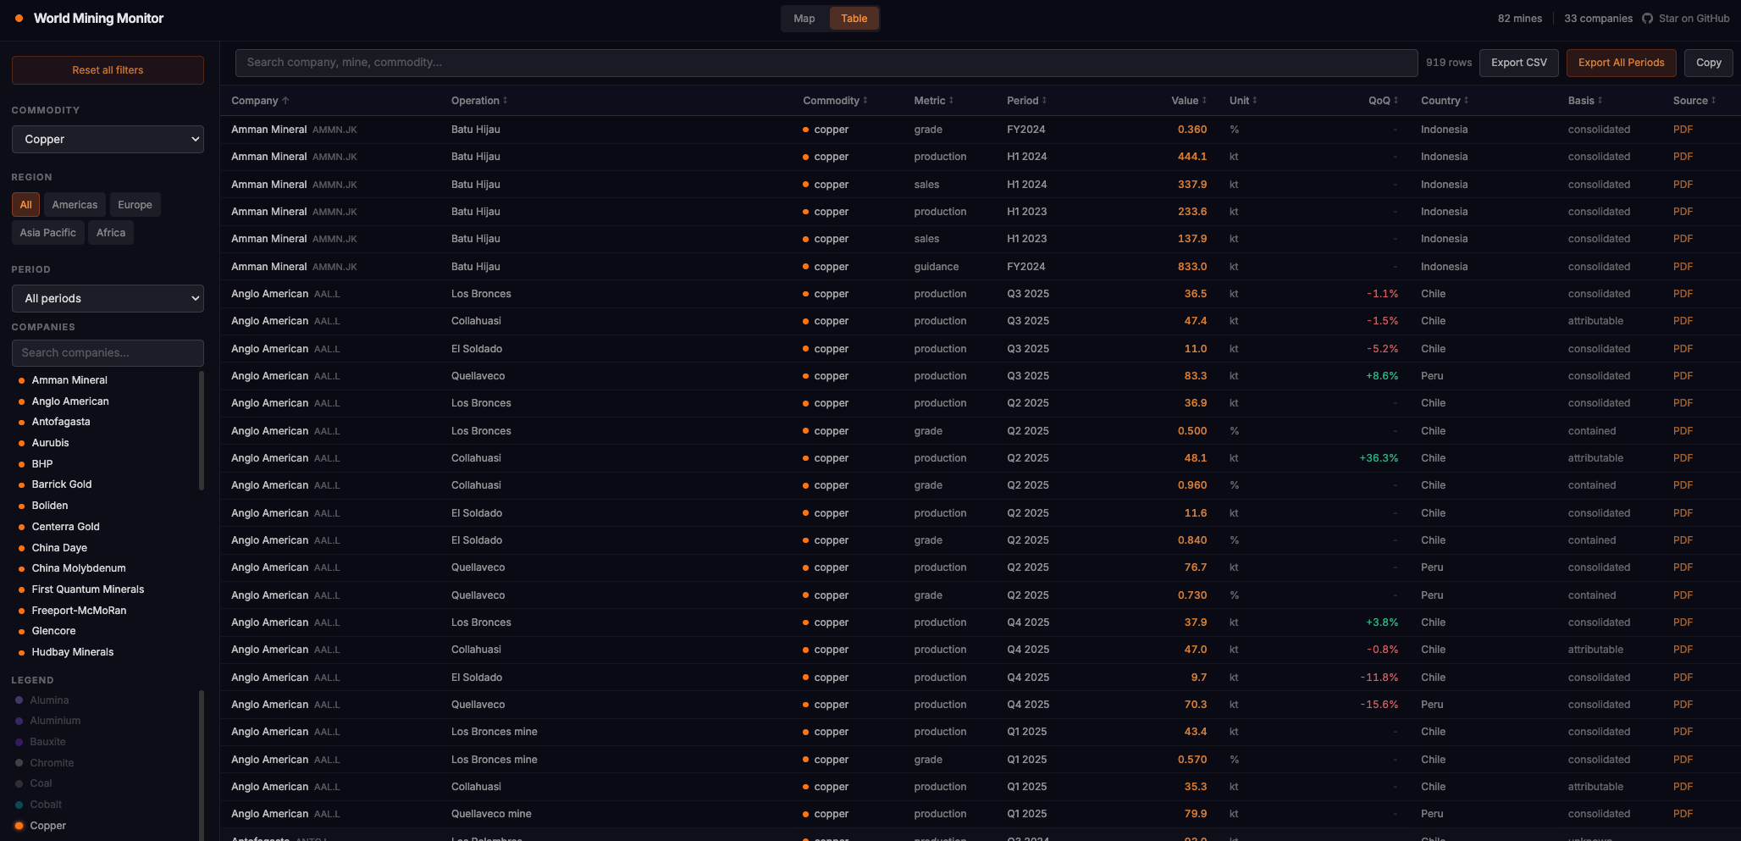The image size is (1741, 841).
Task: Click the sort icon on the Value column
Action: (1204, 100)
